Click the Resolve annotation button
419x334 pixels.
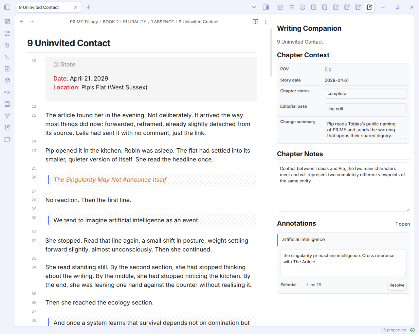(x=397, y=285)
